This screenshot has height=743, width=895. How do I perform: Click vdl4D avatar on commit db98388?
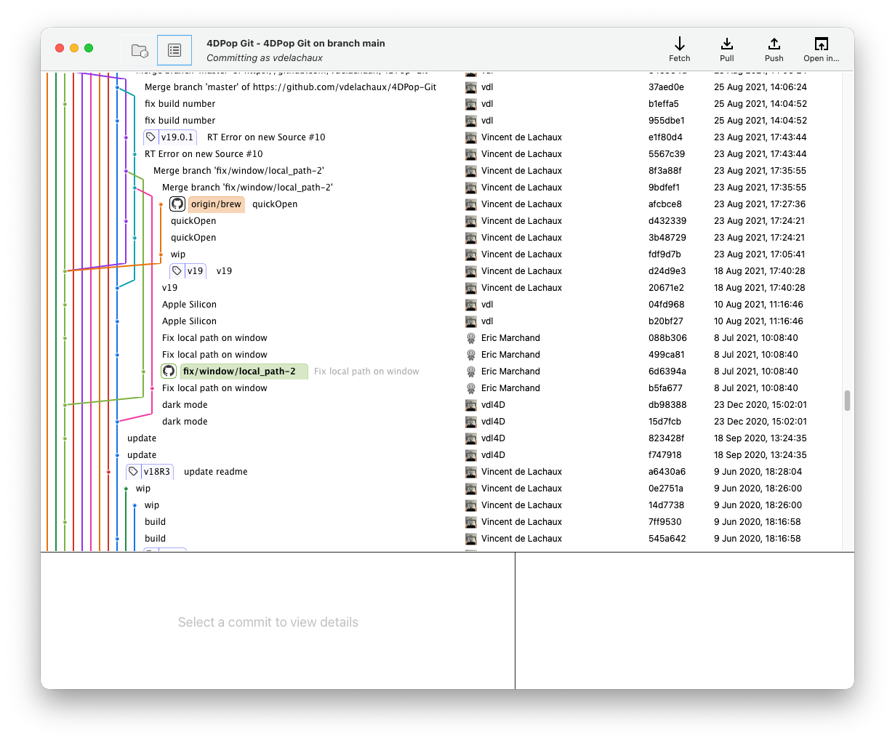click(471, 405)
